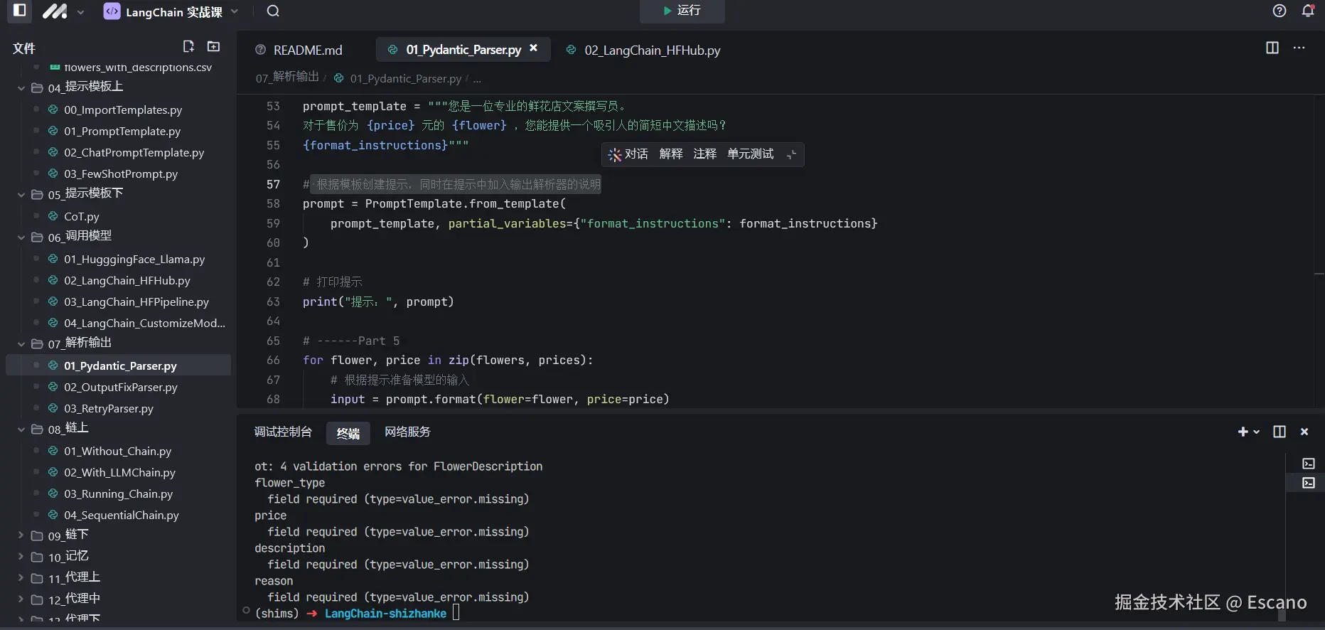The height and width of the screenshot is (630, 1325).
Task: Click the 单元测试 unit test button
Action: pos(750,154)
